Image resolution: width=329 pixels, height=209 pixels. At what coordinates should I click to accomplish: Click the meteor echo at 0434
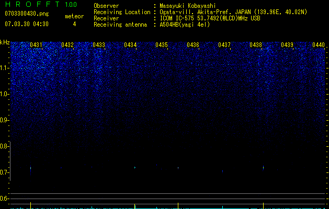pyautogui.click(x=135, y=168)
